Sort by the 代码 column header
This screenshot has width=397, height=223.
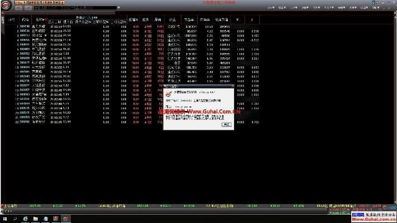(x=25, y=20)
